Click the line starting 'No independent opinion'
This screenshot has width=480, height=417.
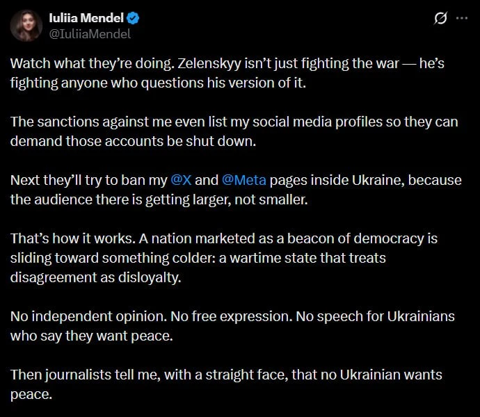(x=232, y=317)
